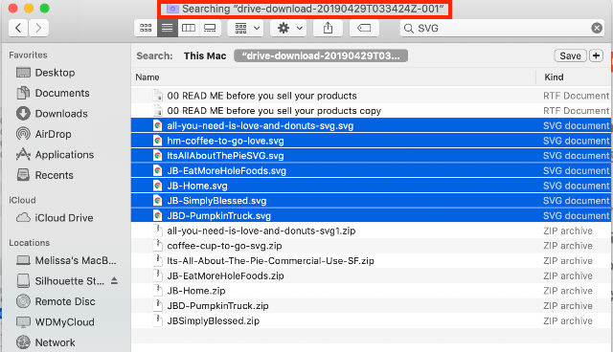The height and width of the screenshot is (352, 613).
Task: Switch to gallery view
Action: coord(210,28)
